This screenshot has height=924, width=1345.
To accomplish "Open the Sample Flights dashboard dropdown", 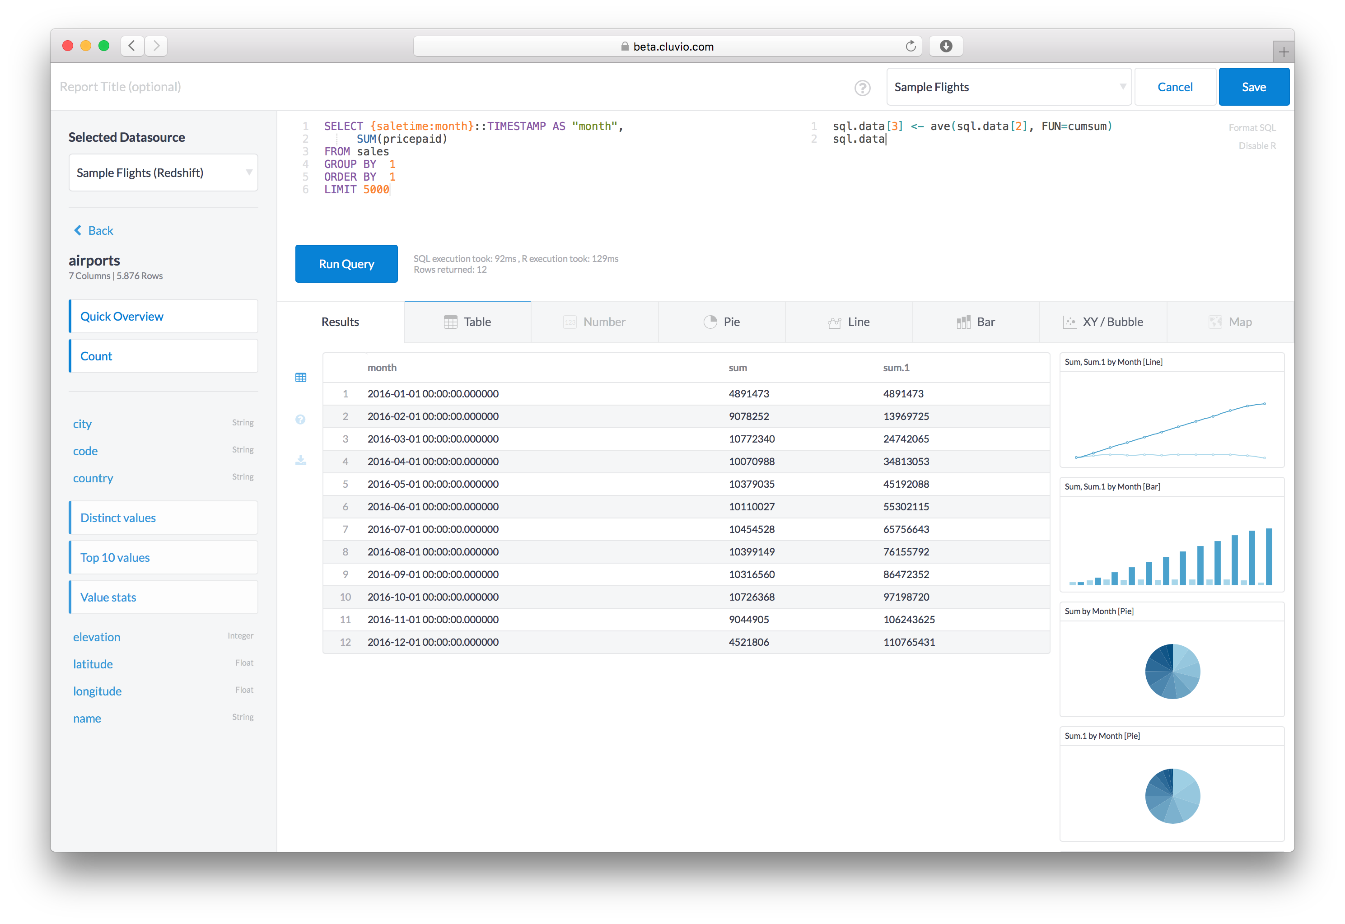I will pyautogui.click(x=1008, y=87).
